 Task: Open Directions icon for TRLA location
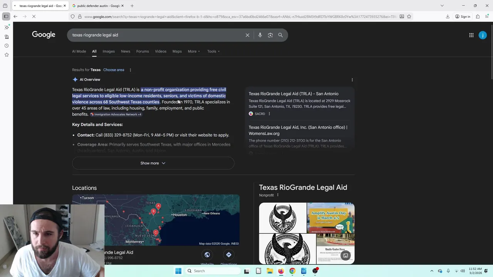[229, 255]
